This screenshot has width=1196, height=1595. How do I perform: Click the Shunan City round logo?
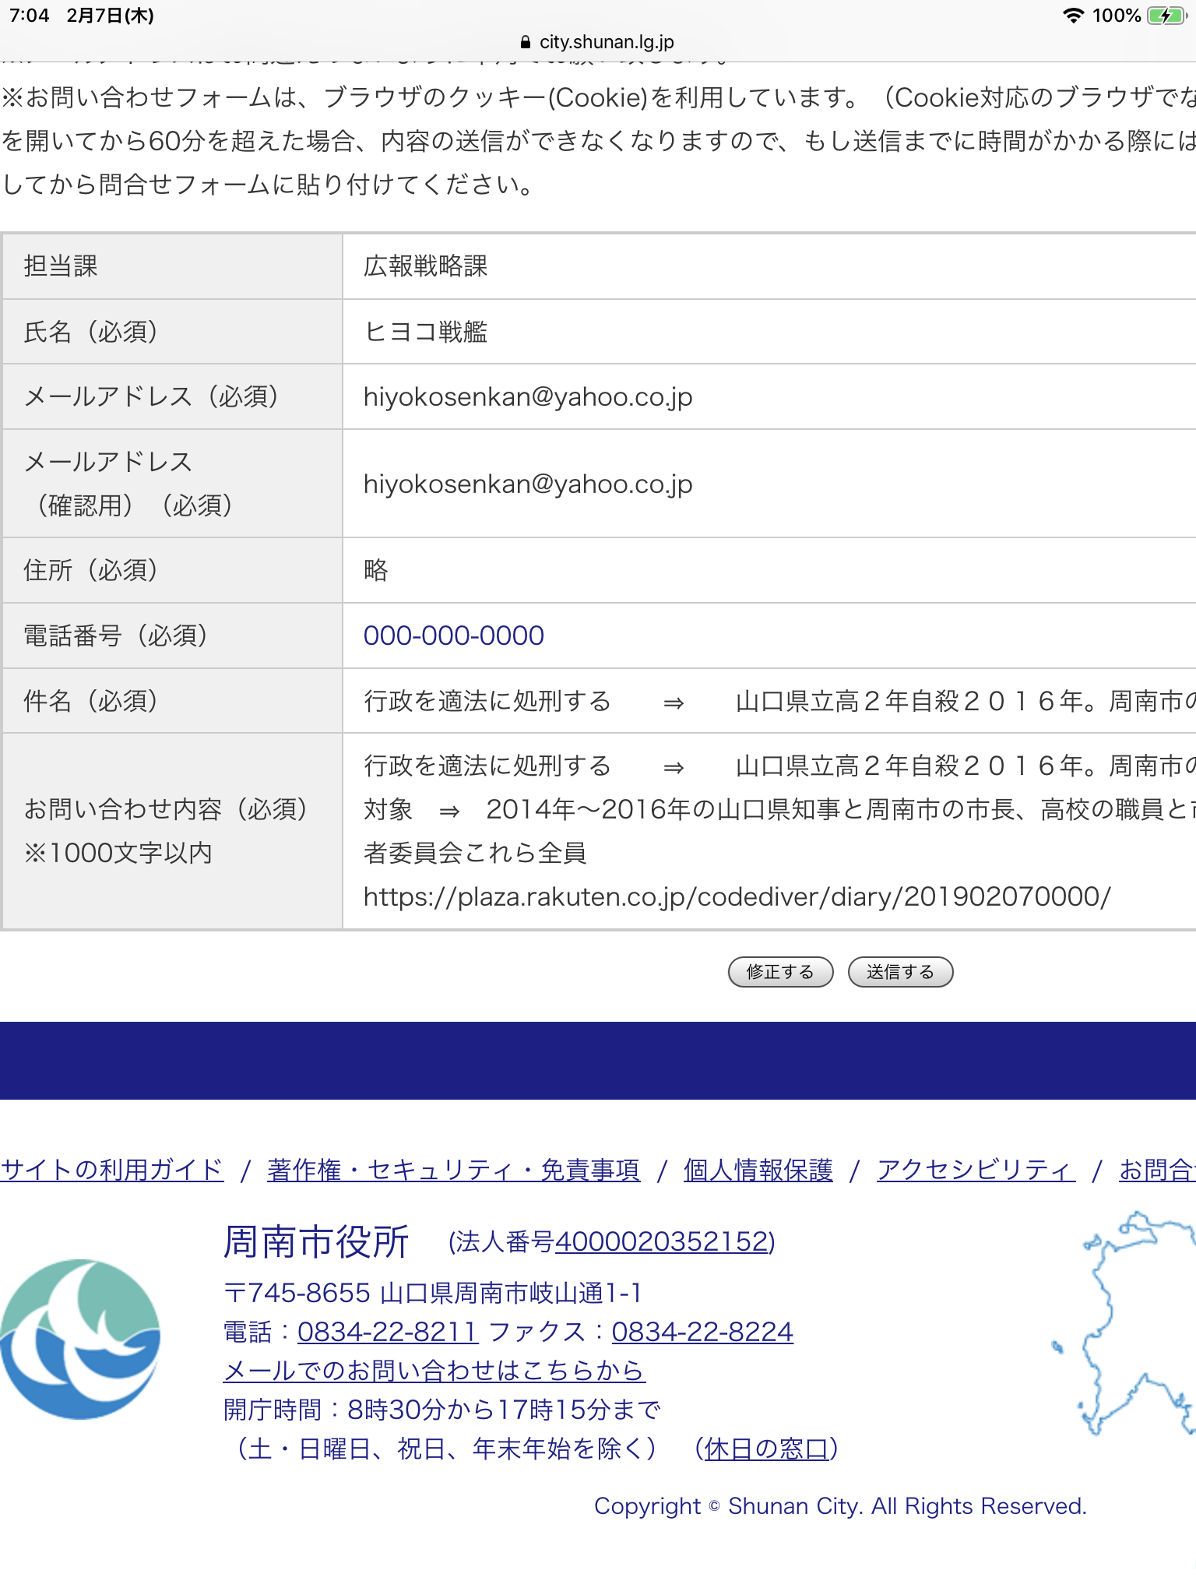click(80, 1339)
